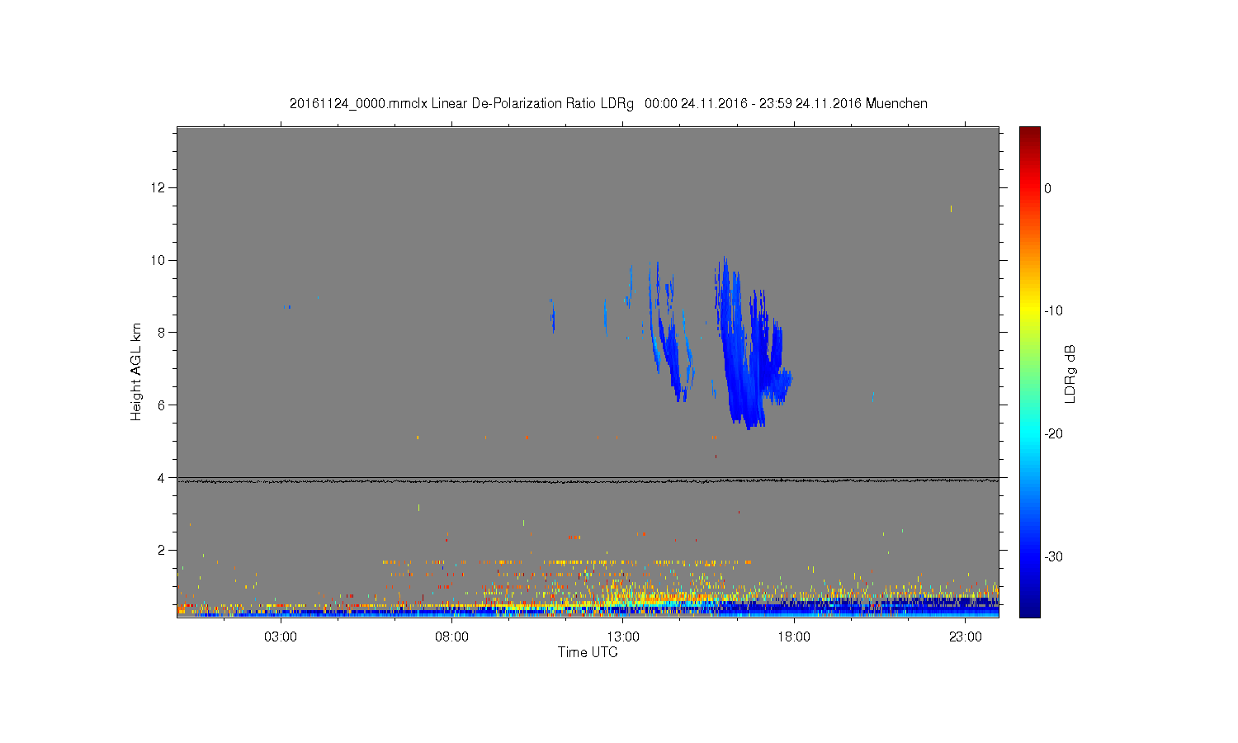Viewport: 1238px width, 743px height.
Task: Click the height tick label 6
Action: [x=163, y=405]
